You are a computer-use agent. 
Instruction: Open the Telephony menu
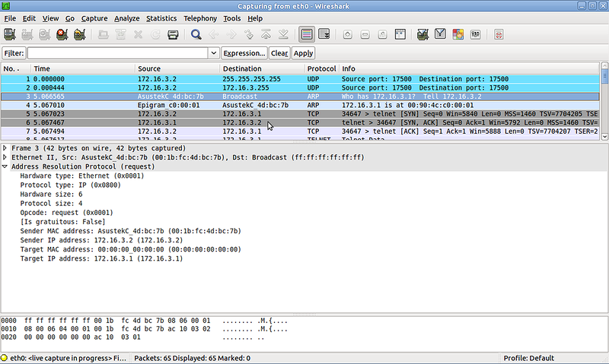pyautogui.click(x=200, y=18)
